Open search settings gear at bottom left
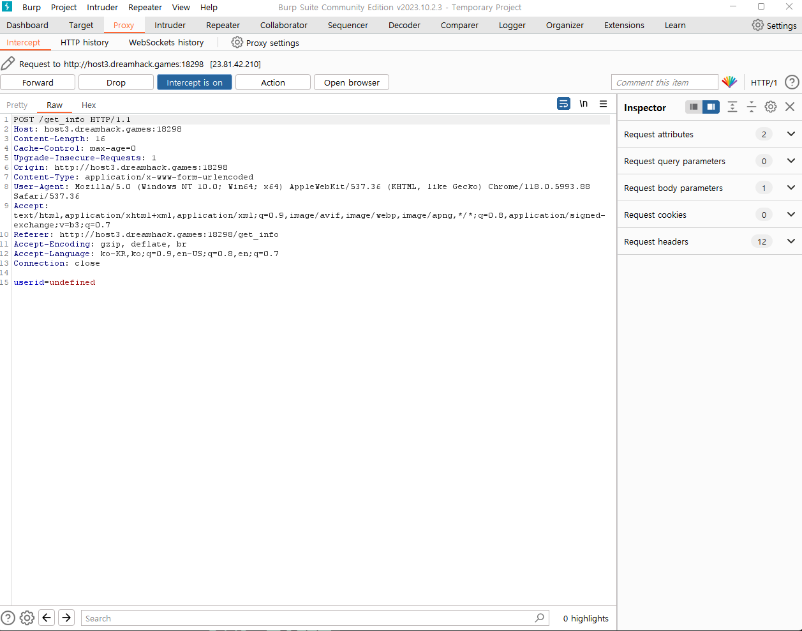Viewport: 802px width, 631px height. 27,618
